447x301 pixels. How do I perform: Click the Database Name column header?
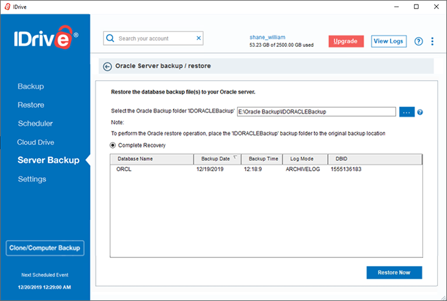point(152,159)
